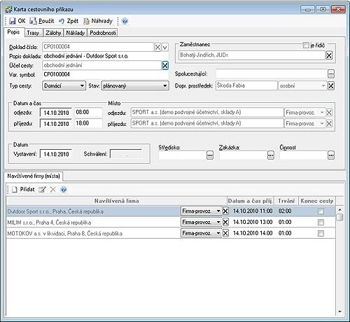Open Náhrady from the toolbar
This screenshot has width=350, height=322.
(98, 21)
